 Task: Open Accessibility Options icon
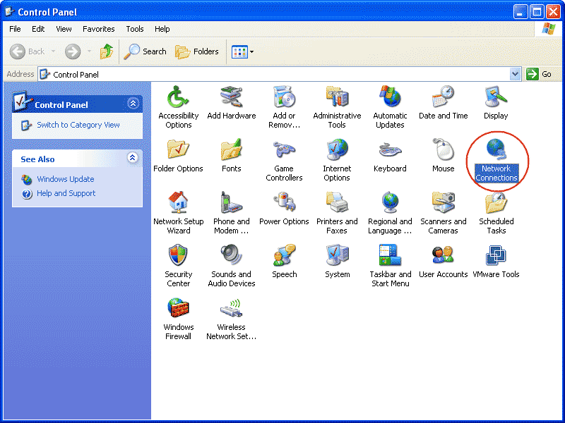179,107
